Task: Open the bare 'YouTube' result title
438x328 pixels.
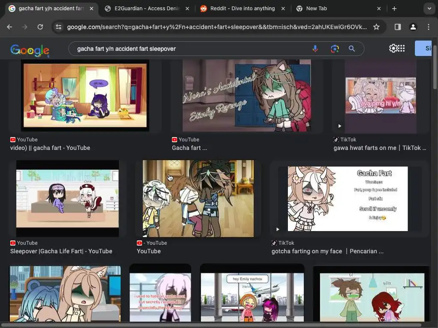Action: click(x=148, y=251)
